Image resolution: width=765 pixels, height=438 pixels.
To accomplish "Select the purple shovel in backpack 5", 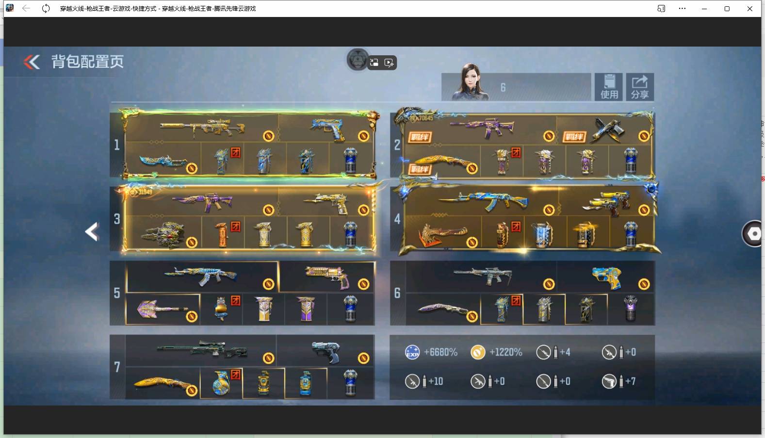I will click(x=163, y=309).
